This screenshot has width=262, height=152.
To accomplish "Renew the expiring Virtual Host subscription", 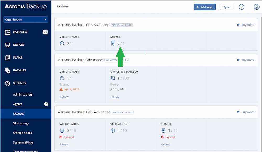I will [64, 97].
